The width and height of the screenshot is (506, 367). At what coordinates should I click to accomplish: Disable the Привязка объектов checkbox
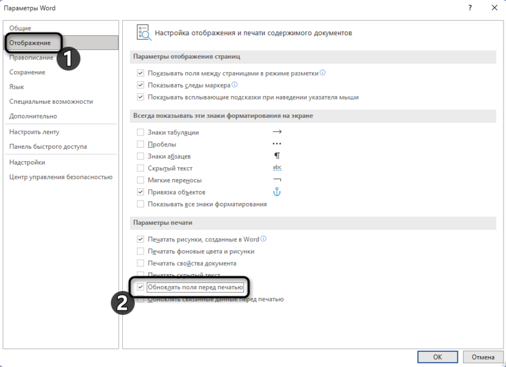tap(139, 191)
